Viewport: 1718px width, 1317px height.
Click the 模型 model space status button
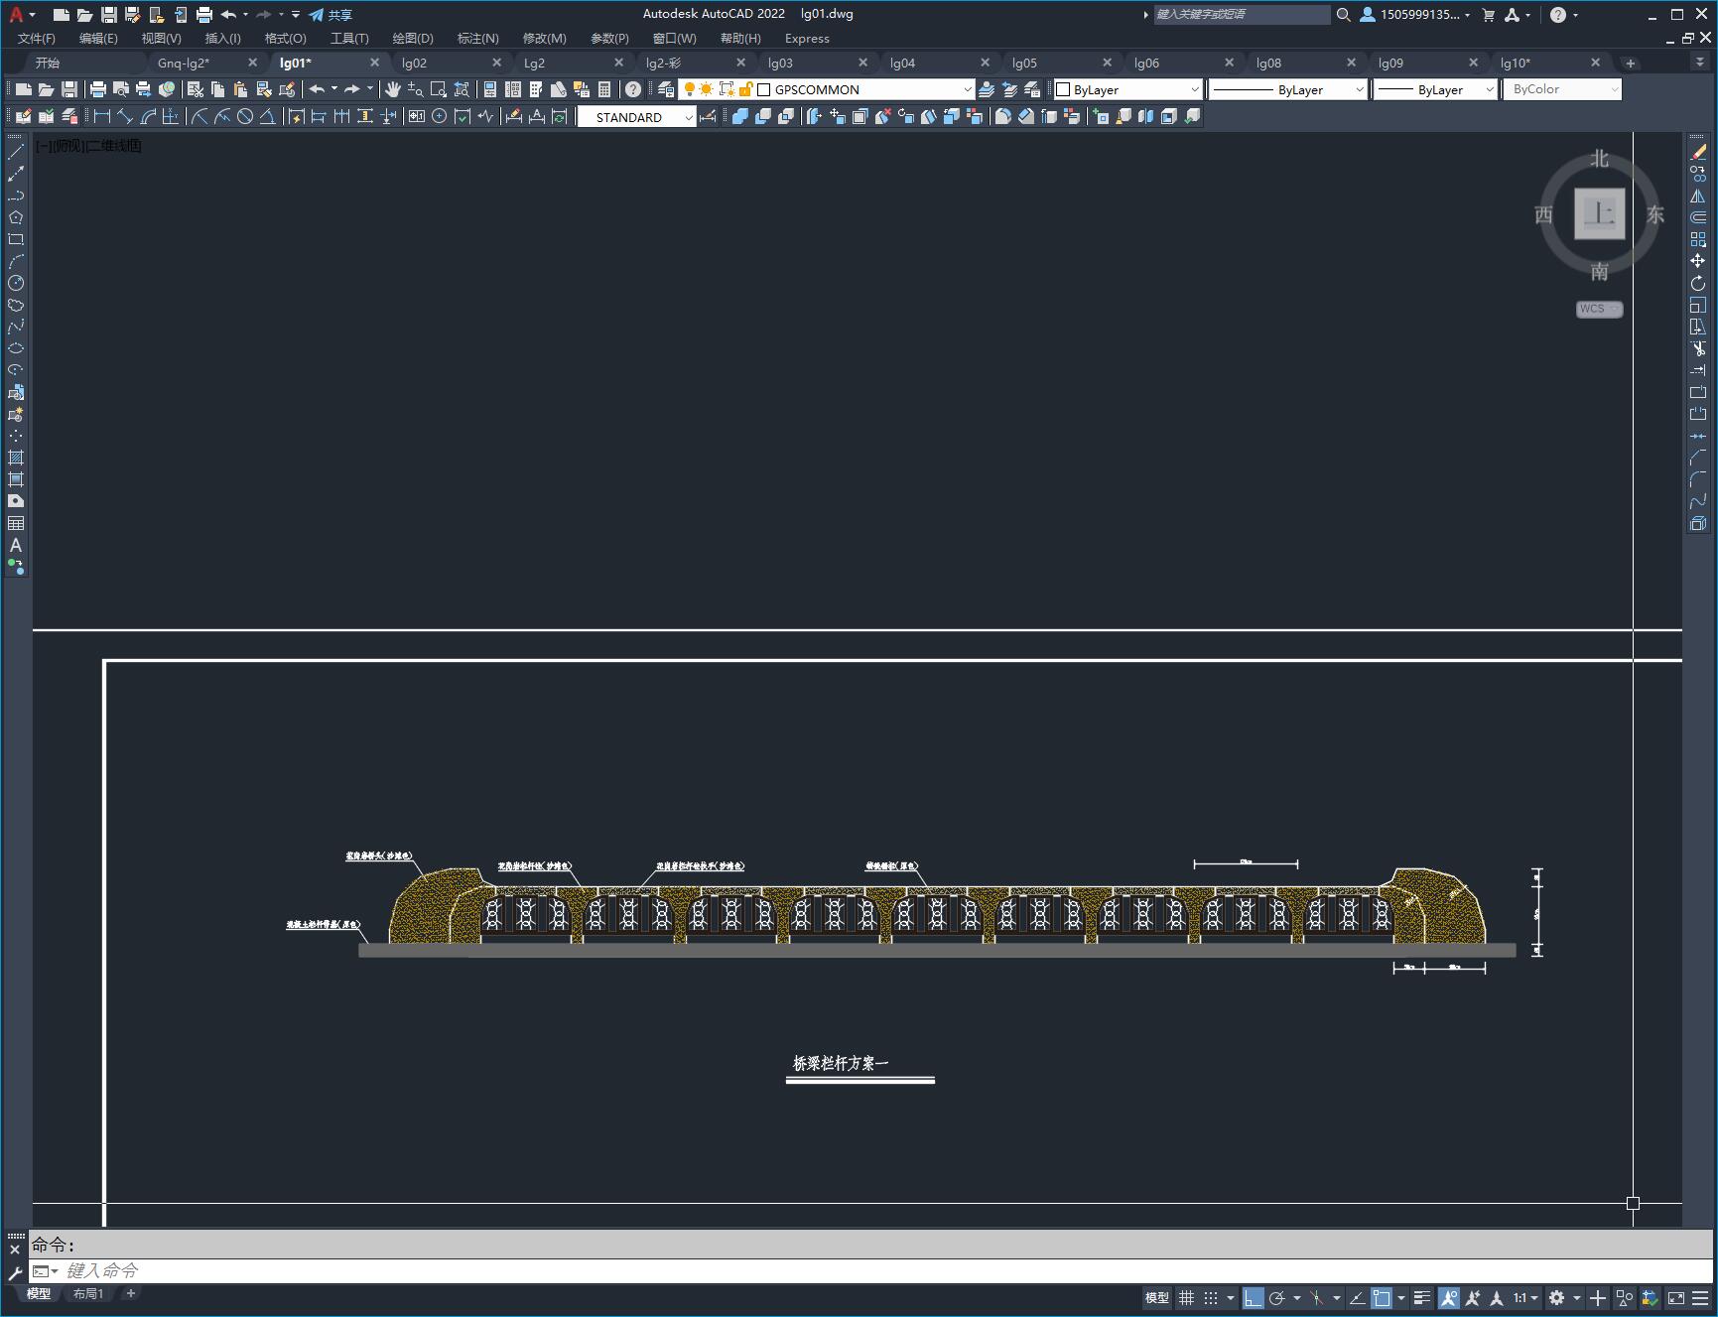tap(1157, 1298)
